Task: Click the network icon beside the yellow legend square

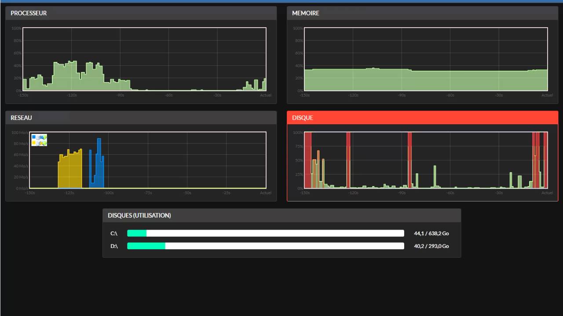Action: pos(42,143)
